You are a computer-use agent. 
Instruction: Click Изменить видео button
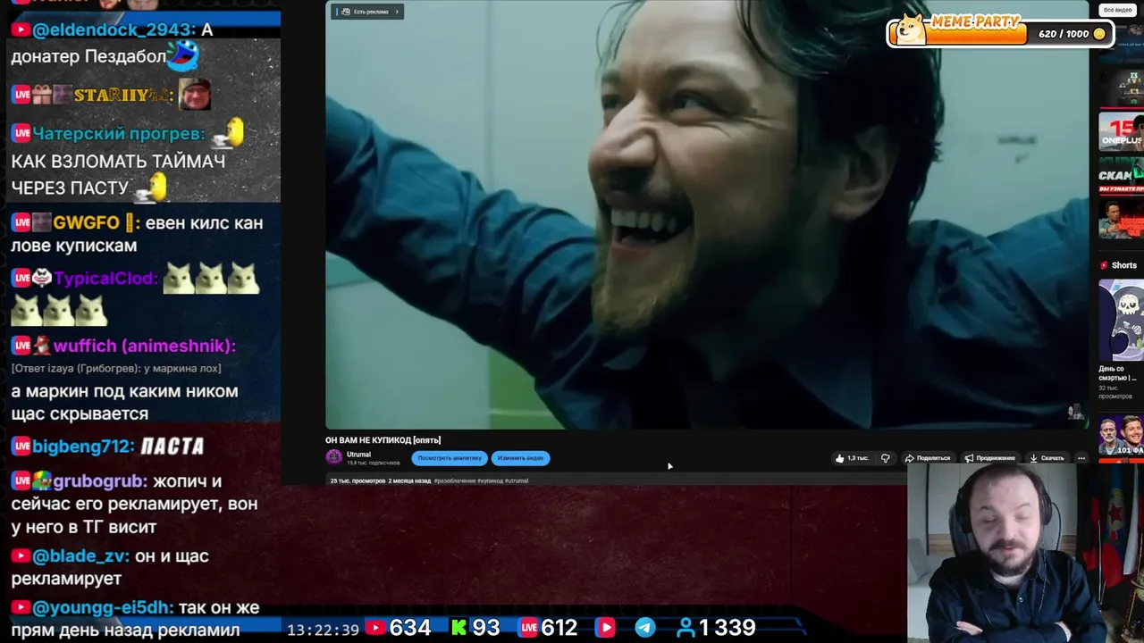(x=520, y=458)
